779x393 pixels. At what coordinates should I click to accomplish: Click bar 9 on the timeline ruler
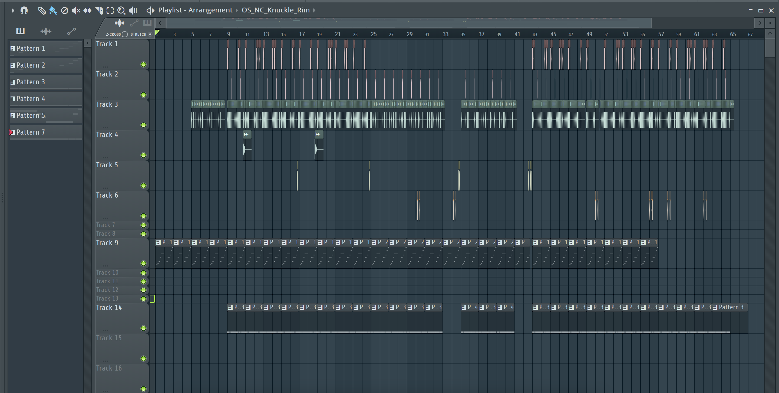[x=229, y=34]
